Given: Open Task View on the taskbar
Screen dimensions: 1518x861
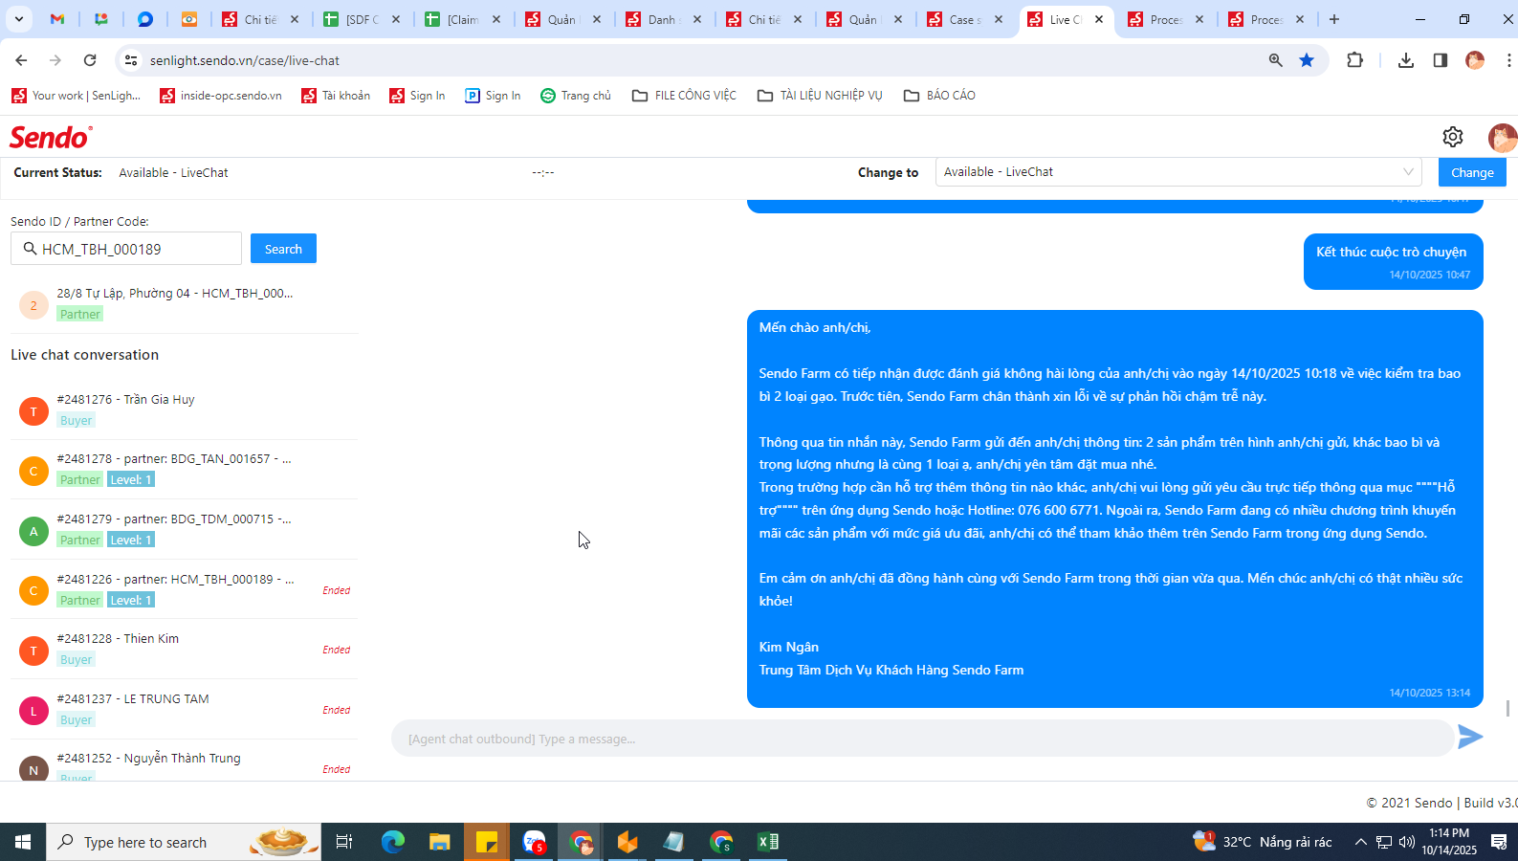Looking at the screenshot, I should tap(344, 842).
